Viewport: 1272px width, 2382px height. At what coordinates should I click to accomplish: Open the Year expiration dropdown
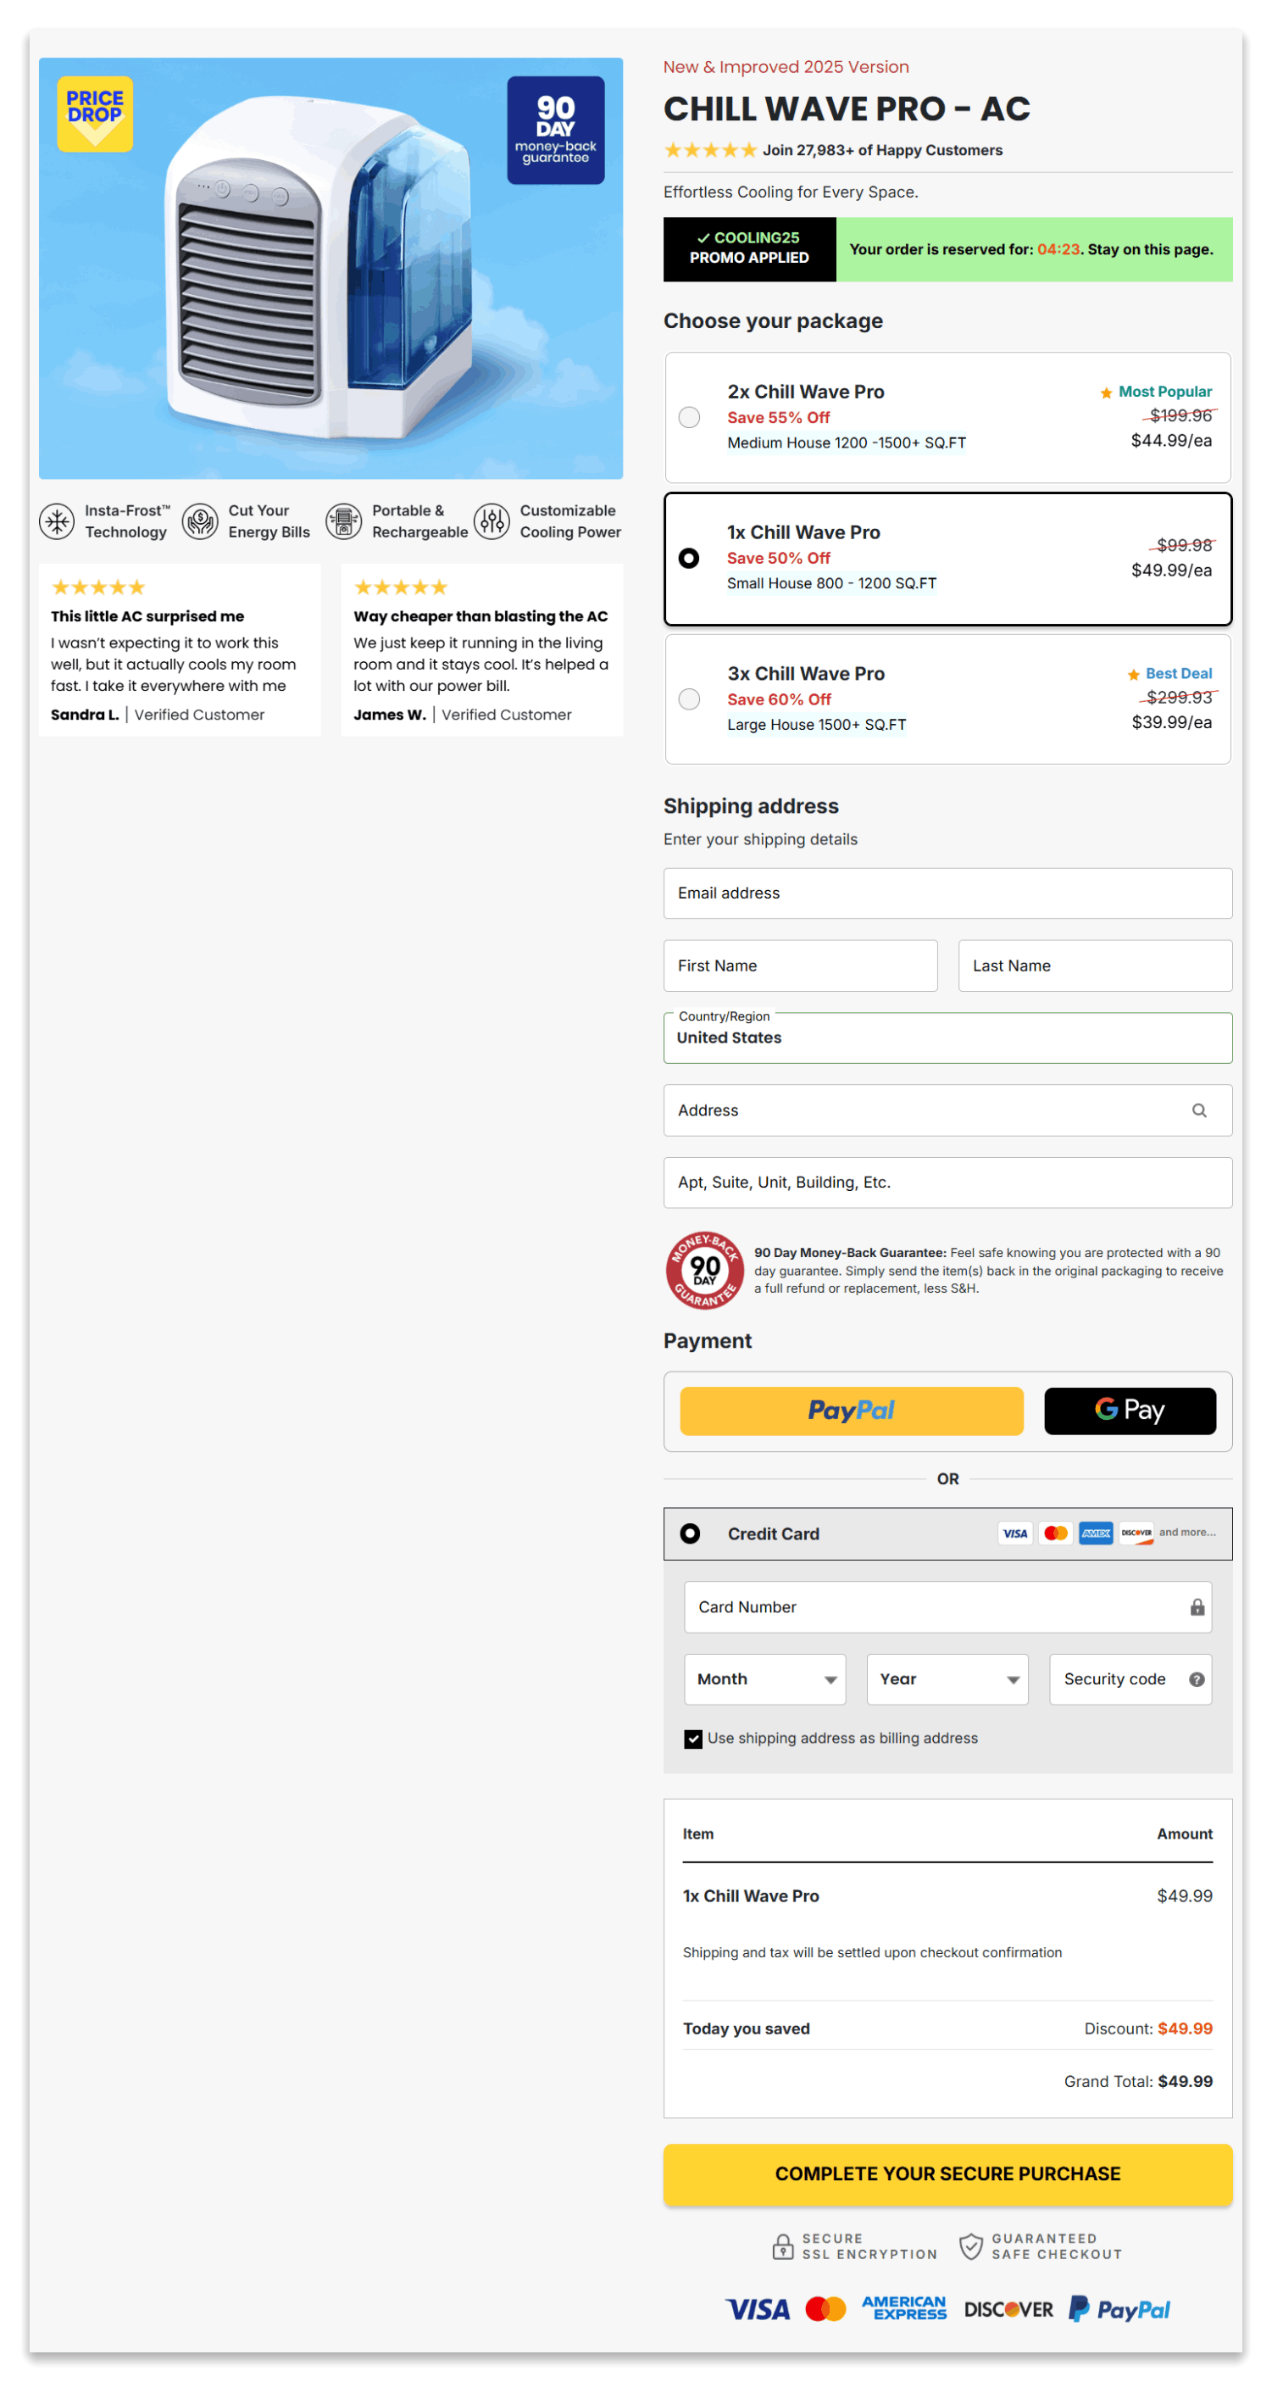pos(947,1678)
